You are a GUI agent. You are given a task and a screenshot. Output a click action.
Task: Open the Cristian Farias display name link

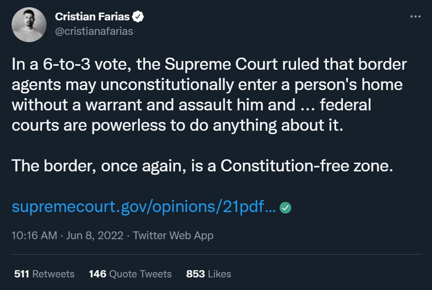[x=92, y=16]
